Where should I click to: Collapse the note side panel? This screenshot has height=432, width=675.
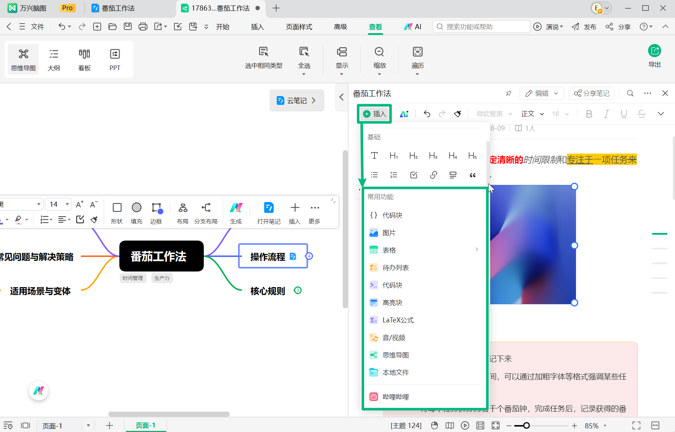click(x=341, y=97)
